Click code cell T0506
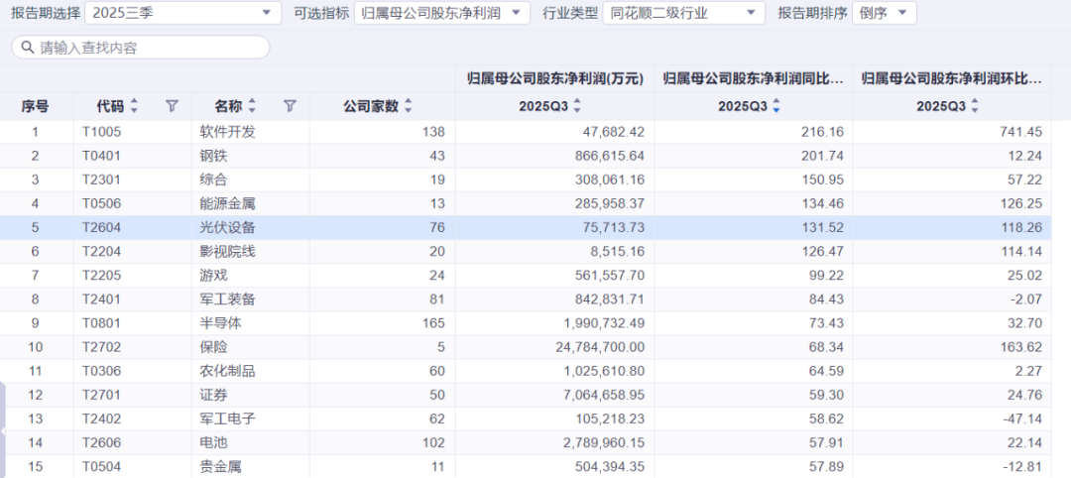Screen dimensions: 1071x478 tap(101, 203)
